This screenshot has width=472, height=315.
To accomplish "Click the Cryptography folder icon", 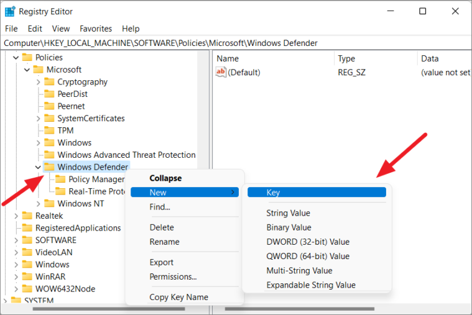I will pyautogui.click(x=49, y=81).
